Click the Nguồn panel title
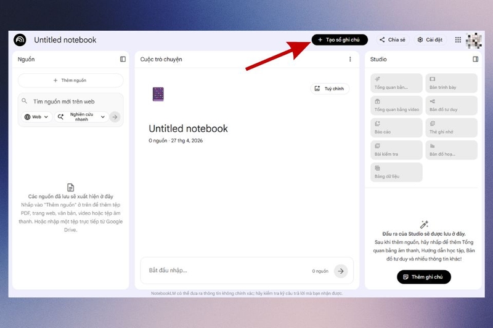The height and width of the screenshot is (328, 493). [x=26, y=59]
